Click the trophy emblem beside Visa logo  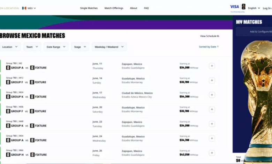[243, 7]
